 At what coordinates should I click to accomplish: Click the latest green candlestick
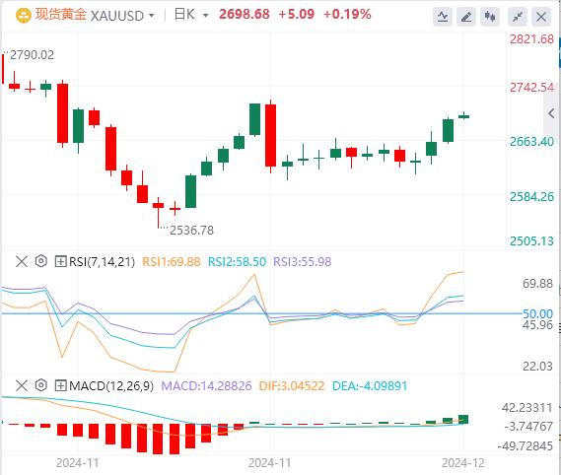point(464,116)
